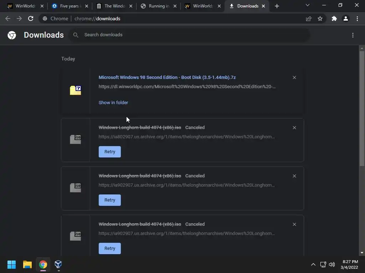Click the scrollbar down arrow

[x=362, y=253]
